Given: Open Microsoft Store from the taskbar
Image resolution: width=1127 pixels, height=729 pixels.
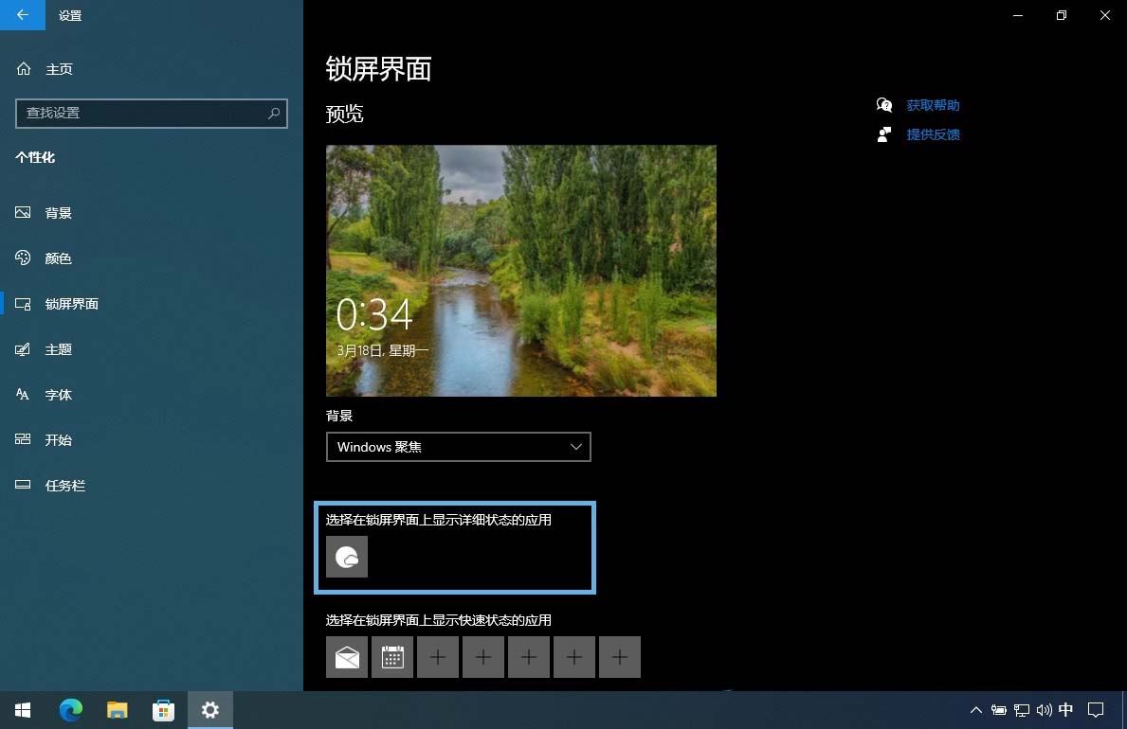Looking at the screenshot, I should click(164, 709).
